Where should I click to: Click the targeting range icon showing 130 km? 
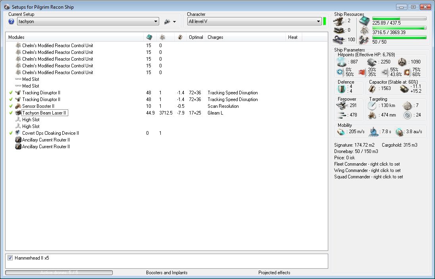pyautogui.click(x=372, y=105)
